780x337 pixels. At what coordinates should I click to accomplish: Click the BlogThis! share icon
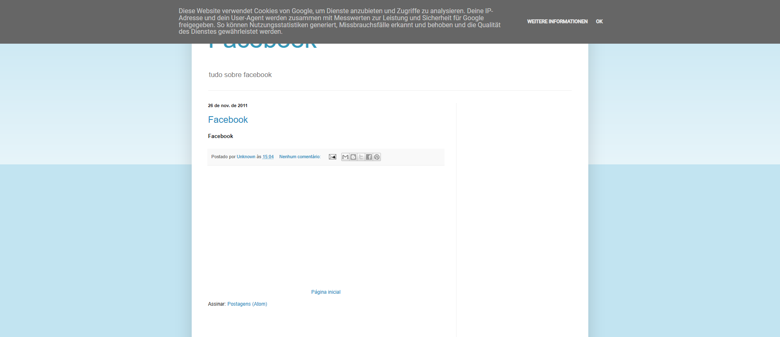pos(353,157)
